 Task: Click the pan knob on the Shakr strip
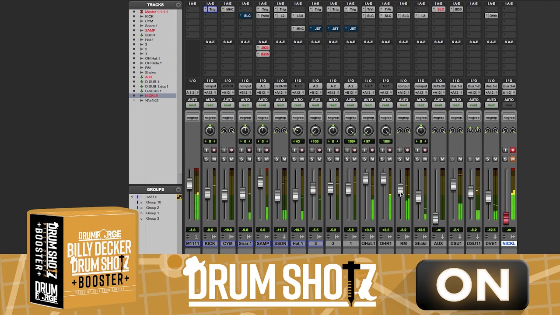pos(421,130)
